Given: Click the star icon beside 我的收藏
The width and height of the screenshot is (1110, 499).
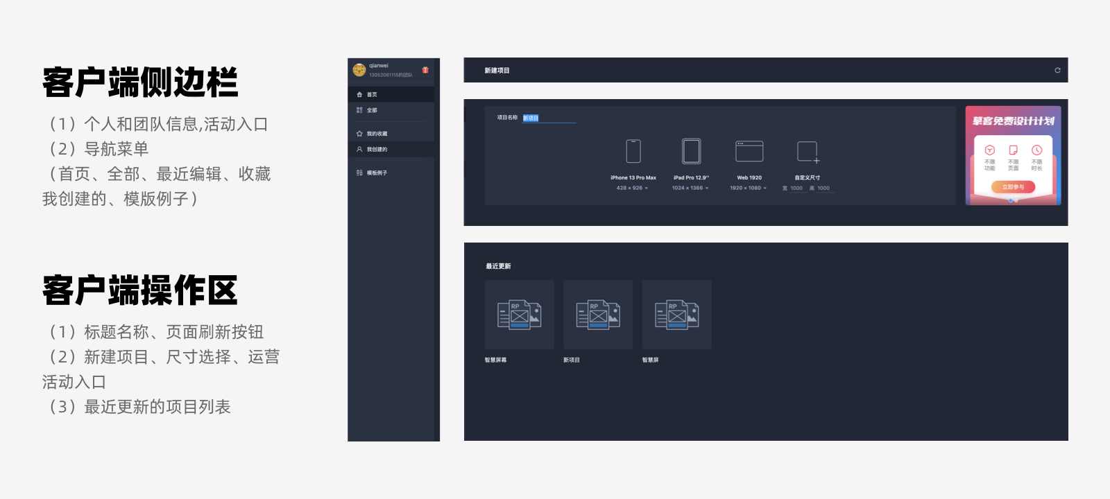Looking at the screenshot, I should click(359, 134).
